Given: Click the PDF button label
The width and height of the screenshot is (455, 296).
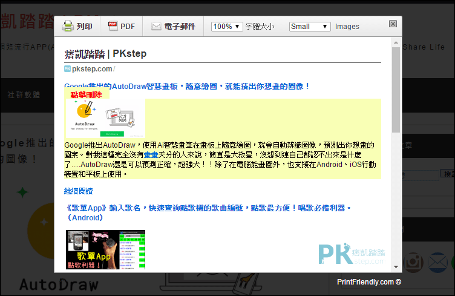Looking at the screenshot, I should click(x=128, y=27).
